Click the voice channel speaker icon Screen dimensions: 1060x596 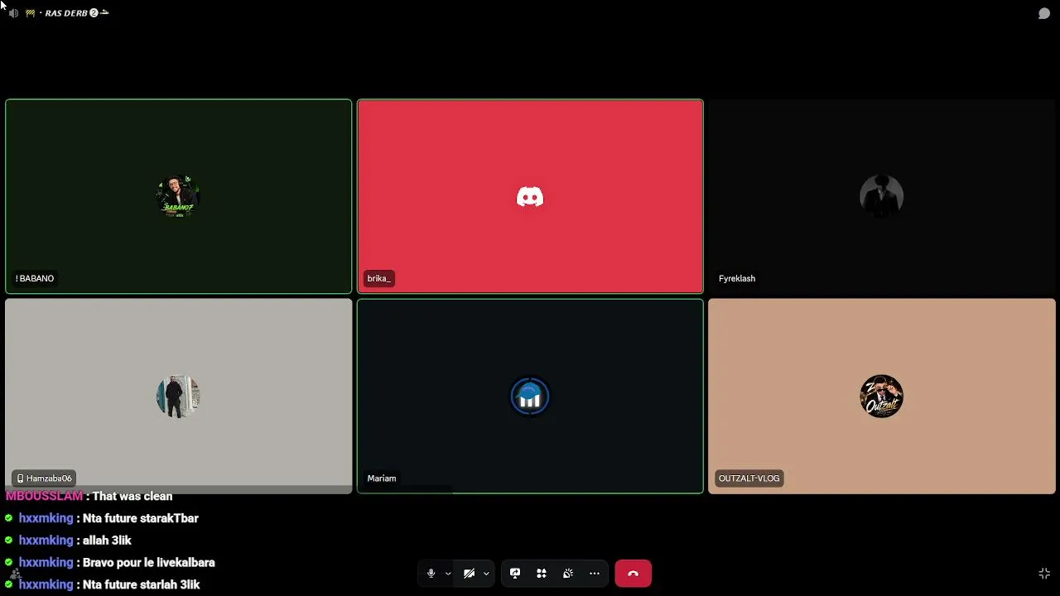click(x=13, y=13)
